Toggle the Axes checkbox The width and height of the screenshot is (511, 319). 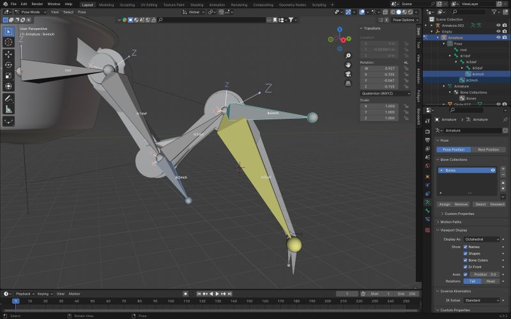466,274
